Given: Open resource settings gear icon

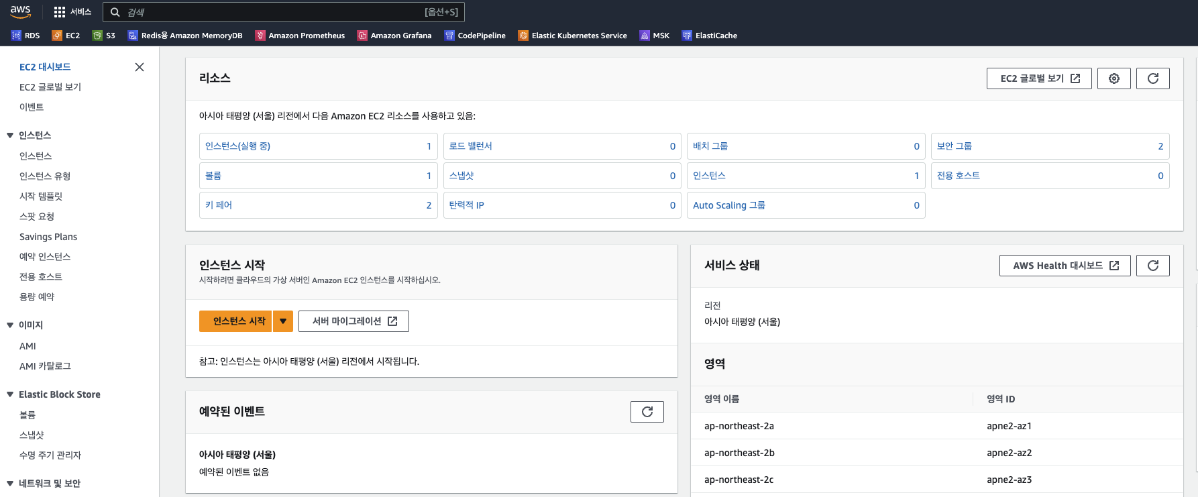Looking at the screenshot, I should tap(1114, 78).
